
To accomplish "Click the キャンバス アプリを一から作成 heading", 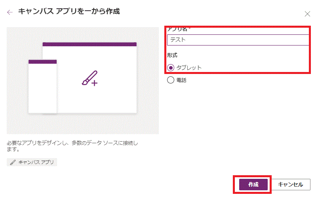I will [69, 11].
